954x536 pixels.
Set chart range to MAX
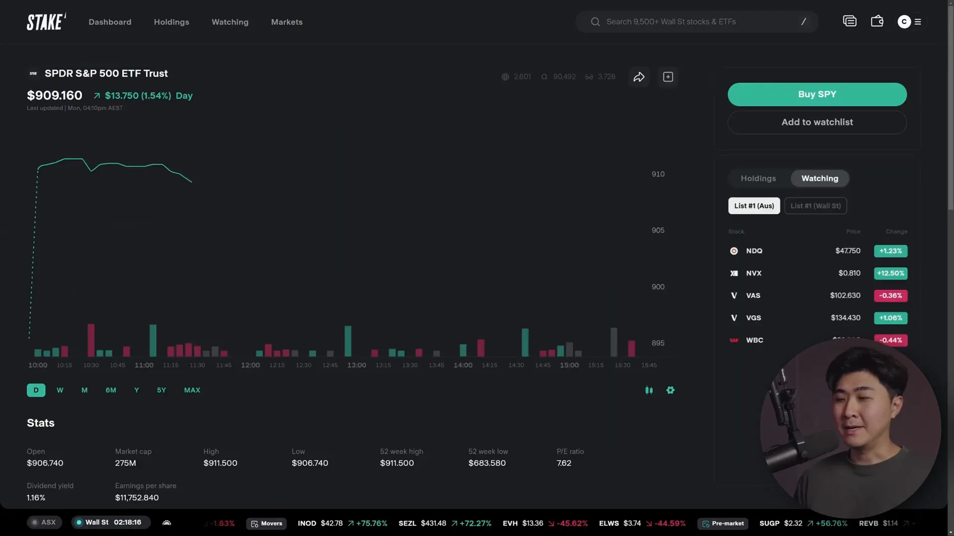(192, 390)
